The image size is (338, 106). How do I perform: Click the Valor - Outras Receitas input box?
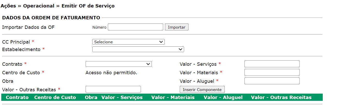pyautogui.click(x=113, y=89)
